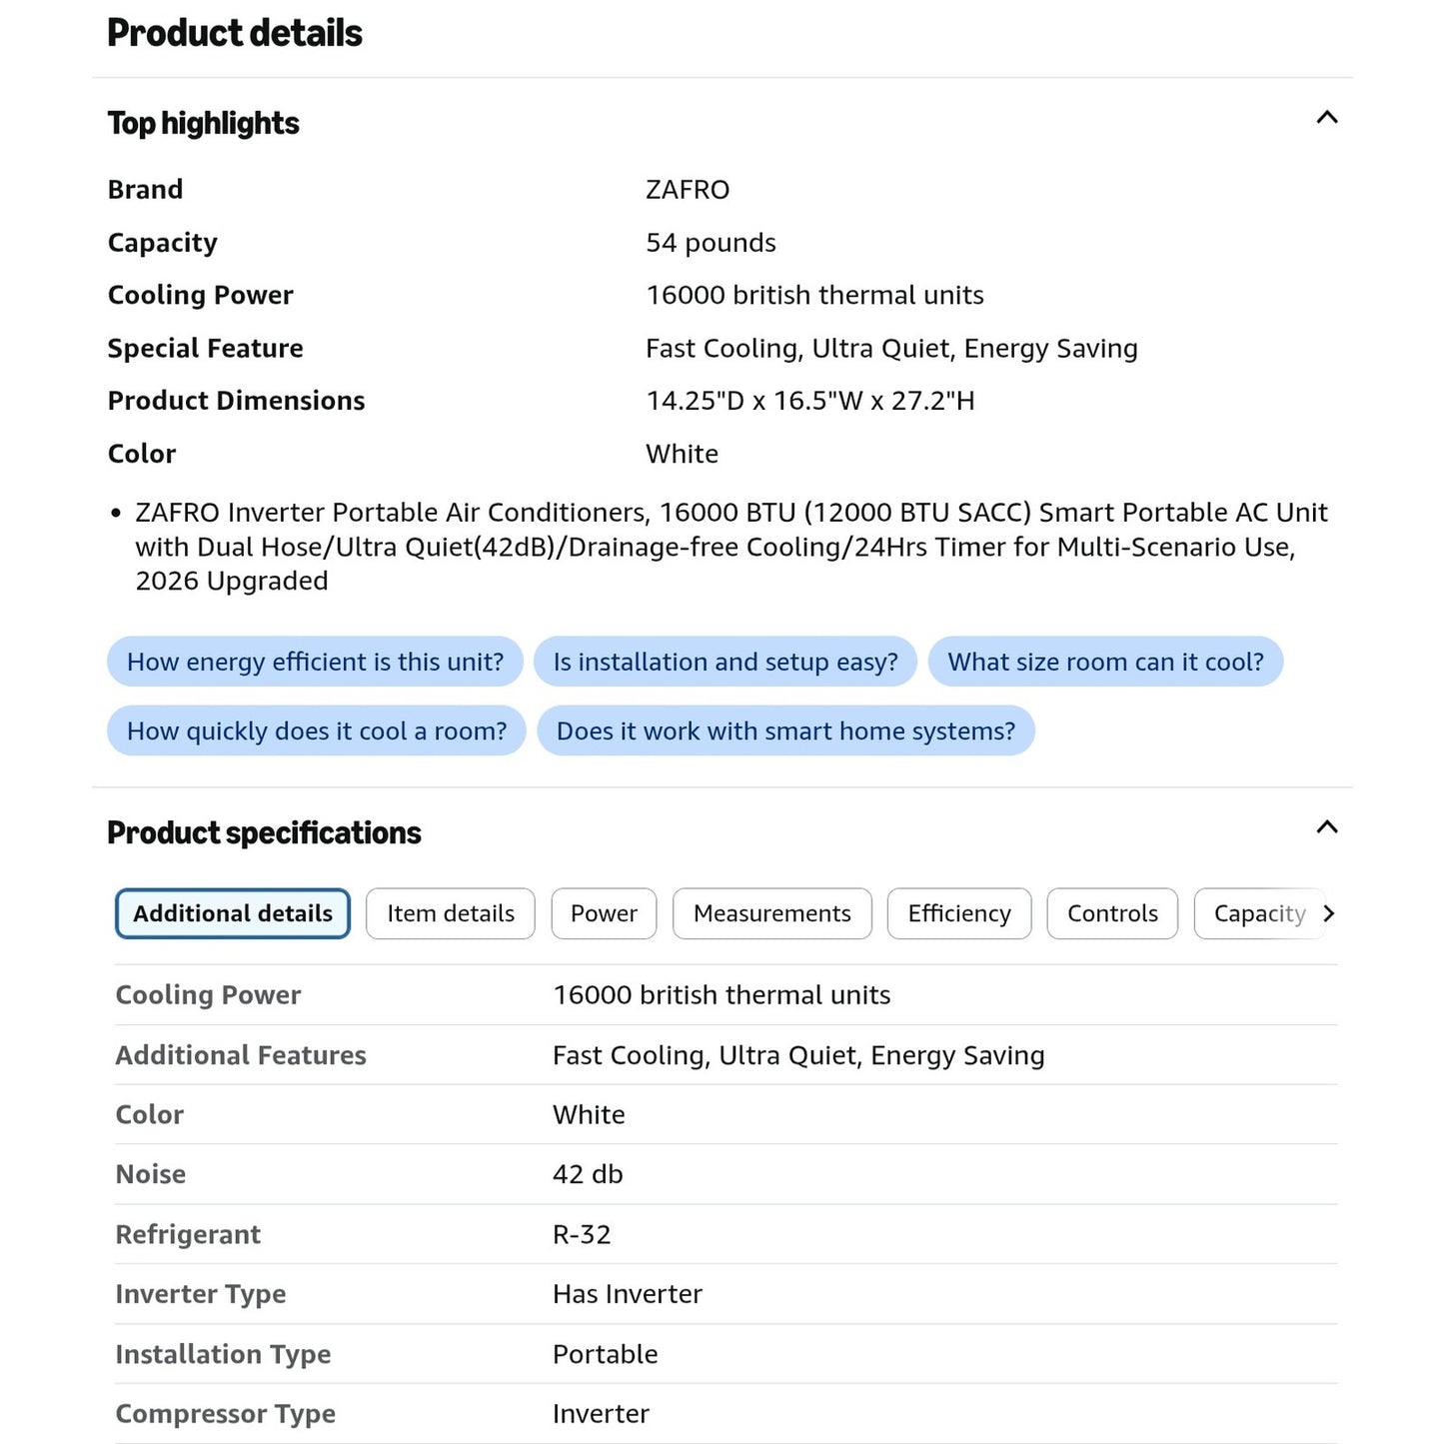The width and height of the screenshot is (1444, 1444).
Task: Switch to the Item details tab
Action: click(x=451, y=913)
